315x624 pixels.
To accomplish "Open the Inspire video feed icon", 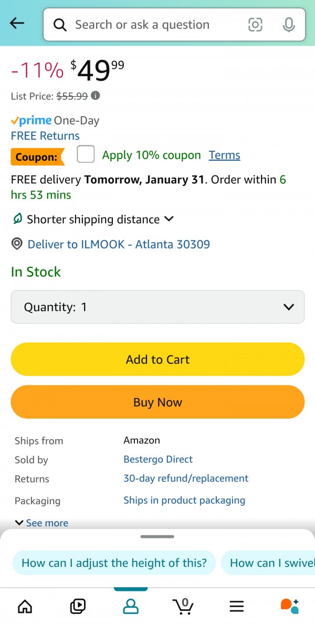I will [x=78, y=606].
